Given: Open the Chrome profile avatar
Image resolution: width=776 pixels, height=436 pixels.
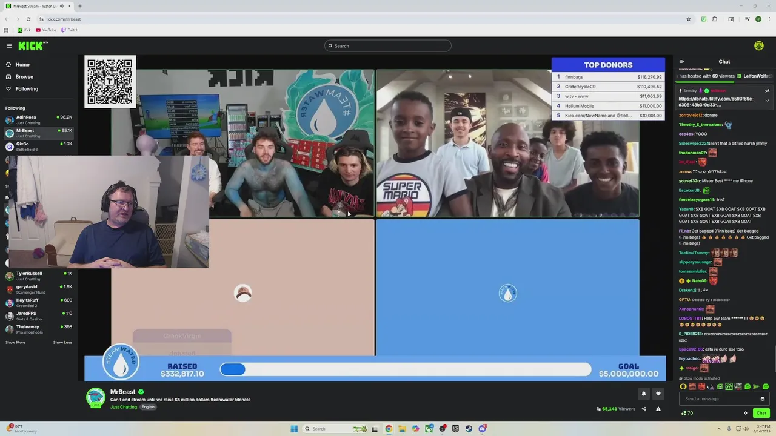Looking at the screenshot, I should coord(758,19).
